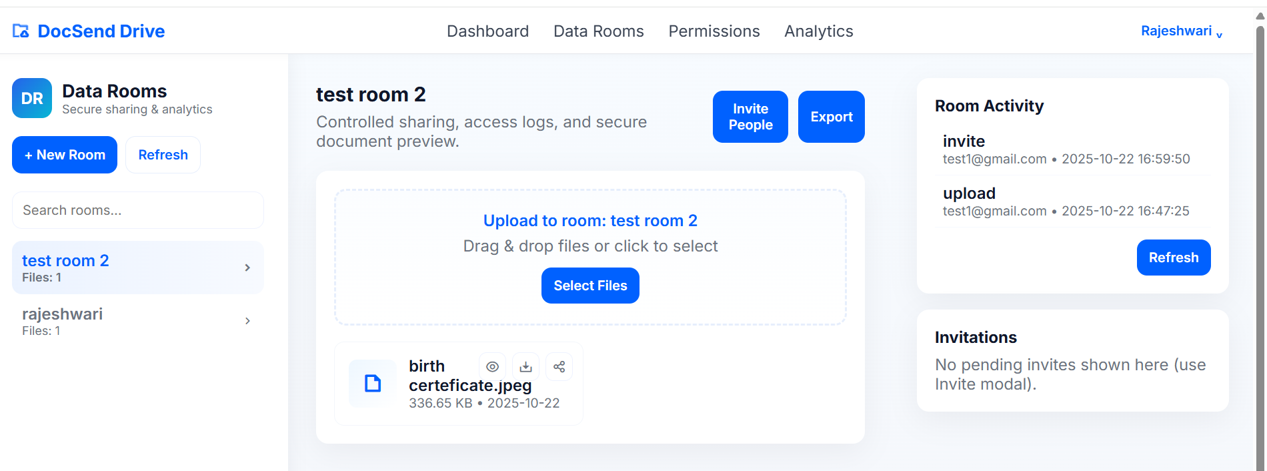This screenshot has height=471, width=1267.
Task: Preview birth certificate file with eye icon
Action: (x=492, y=367)
